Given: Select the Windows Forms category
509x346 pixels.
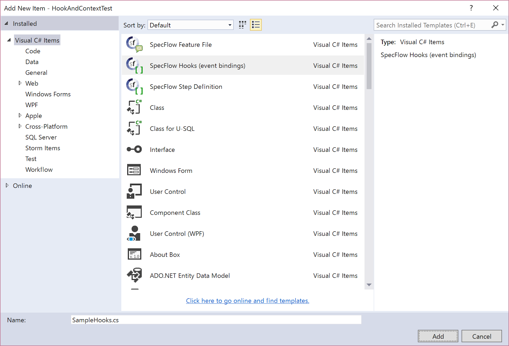Looking at the screenshot, I should click(48, 94).
